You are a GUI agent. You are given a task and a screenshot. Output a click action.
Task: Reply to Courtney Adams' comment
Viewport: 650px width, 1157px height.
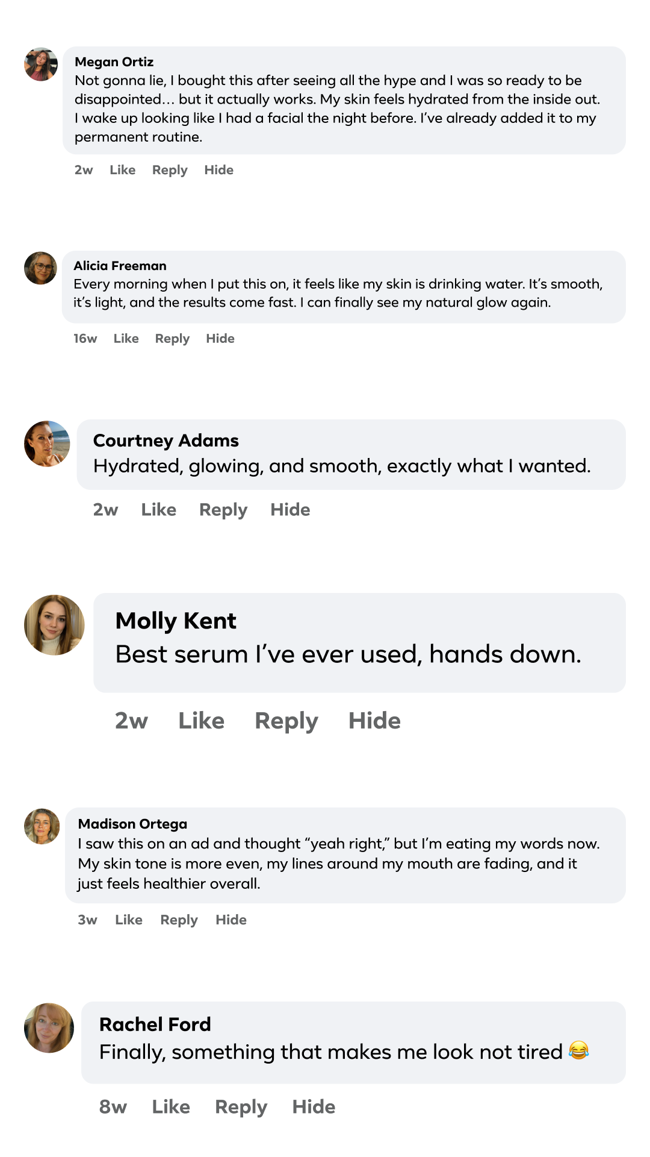[223, 510]
